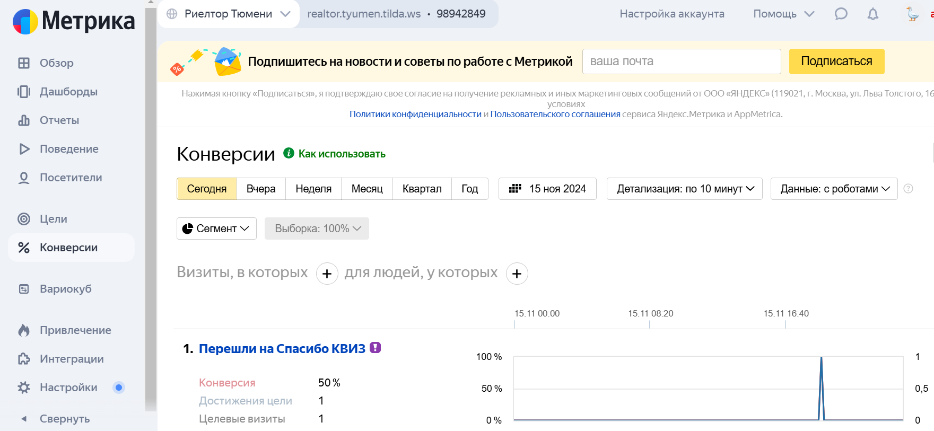
Task: Click the 15.11 08:20 timeline marker
Action: (650, 313)
